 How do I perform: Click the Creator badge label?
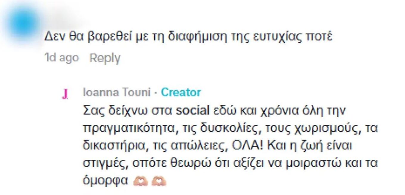181,93
